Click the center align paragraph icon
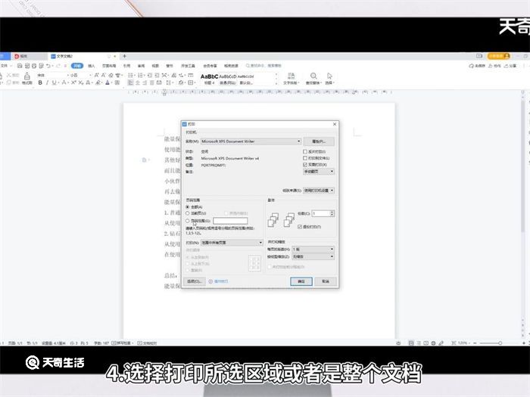 coord(138,82)
